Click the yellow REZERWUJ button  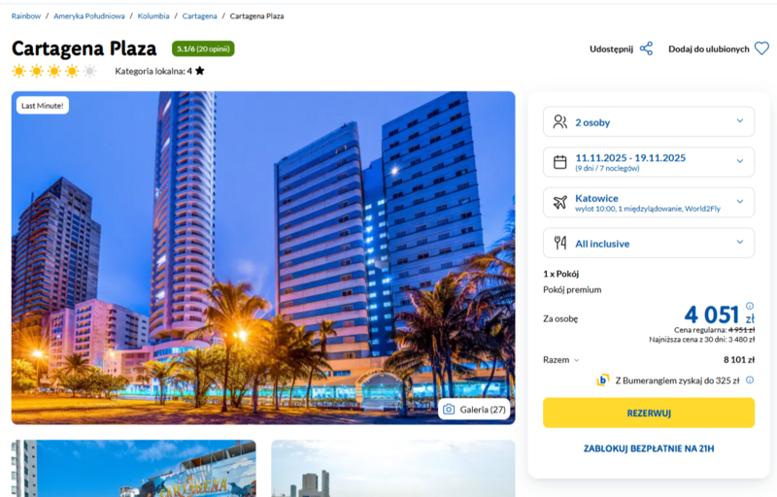tap(649, 413)
